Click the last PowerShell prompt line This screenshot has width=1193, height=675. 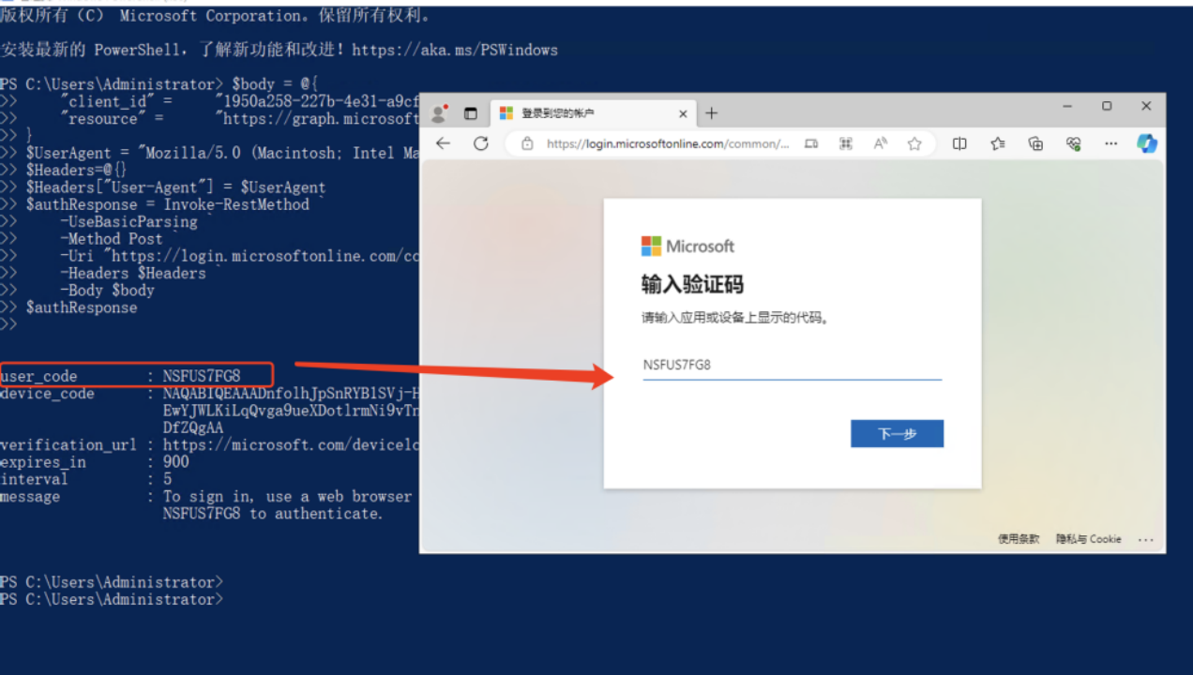click(x=112, y=599)
